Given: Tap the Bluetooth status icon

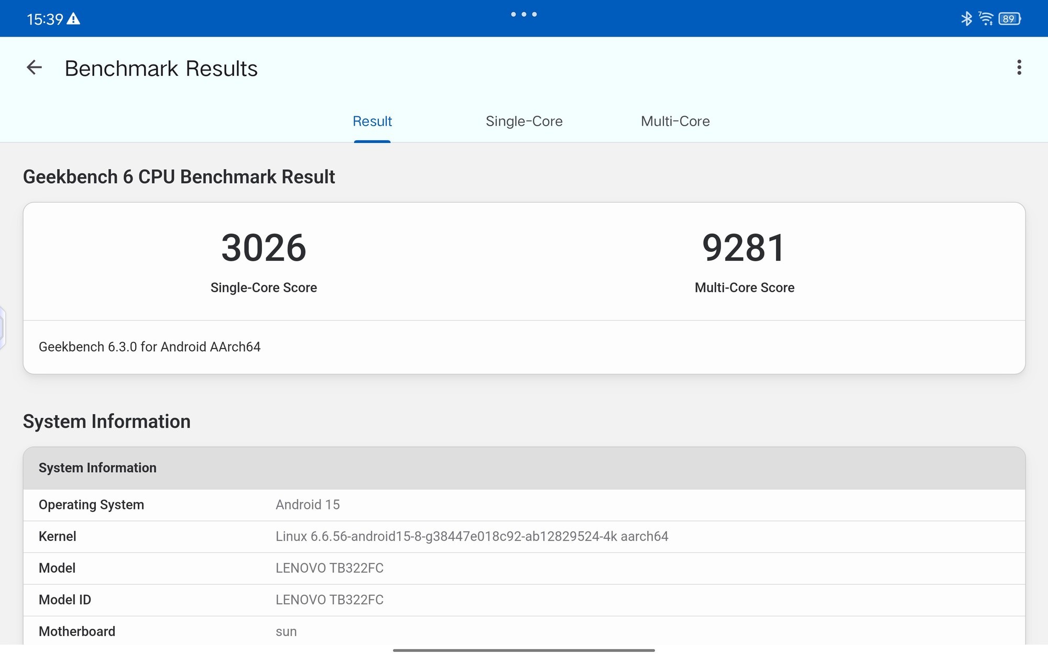Looking at the screenshot, I should 966,19.
